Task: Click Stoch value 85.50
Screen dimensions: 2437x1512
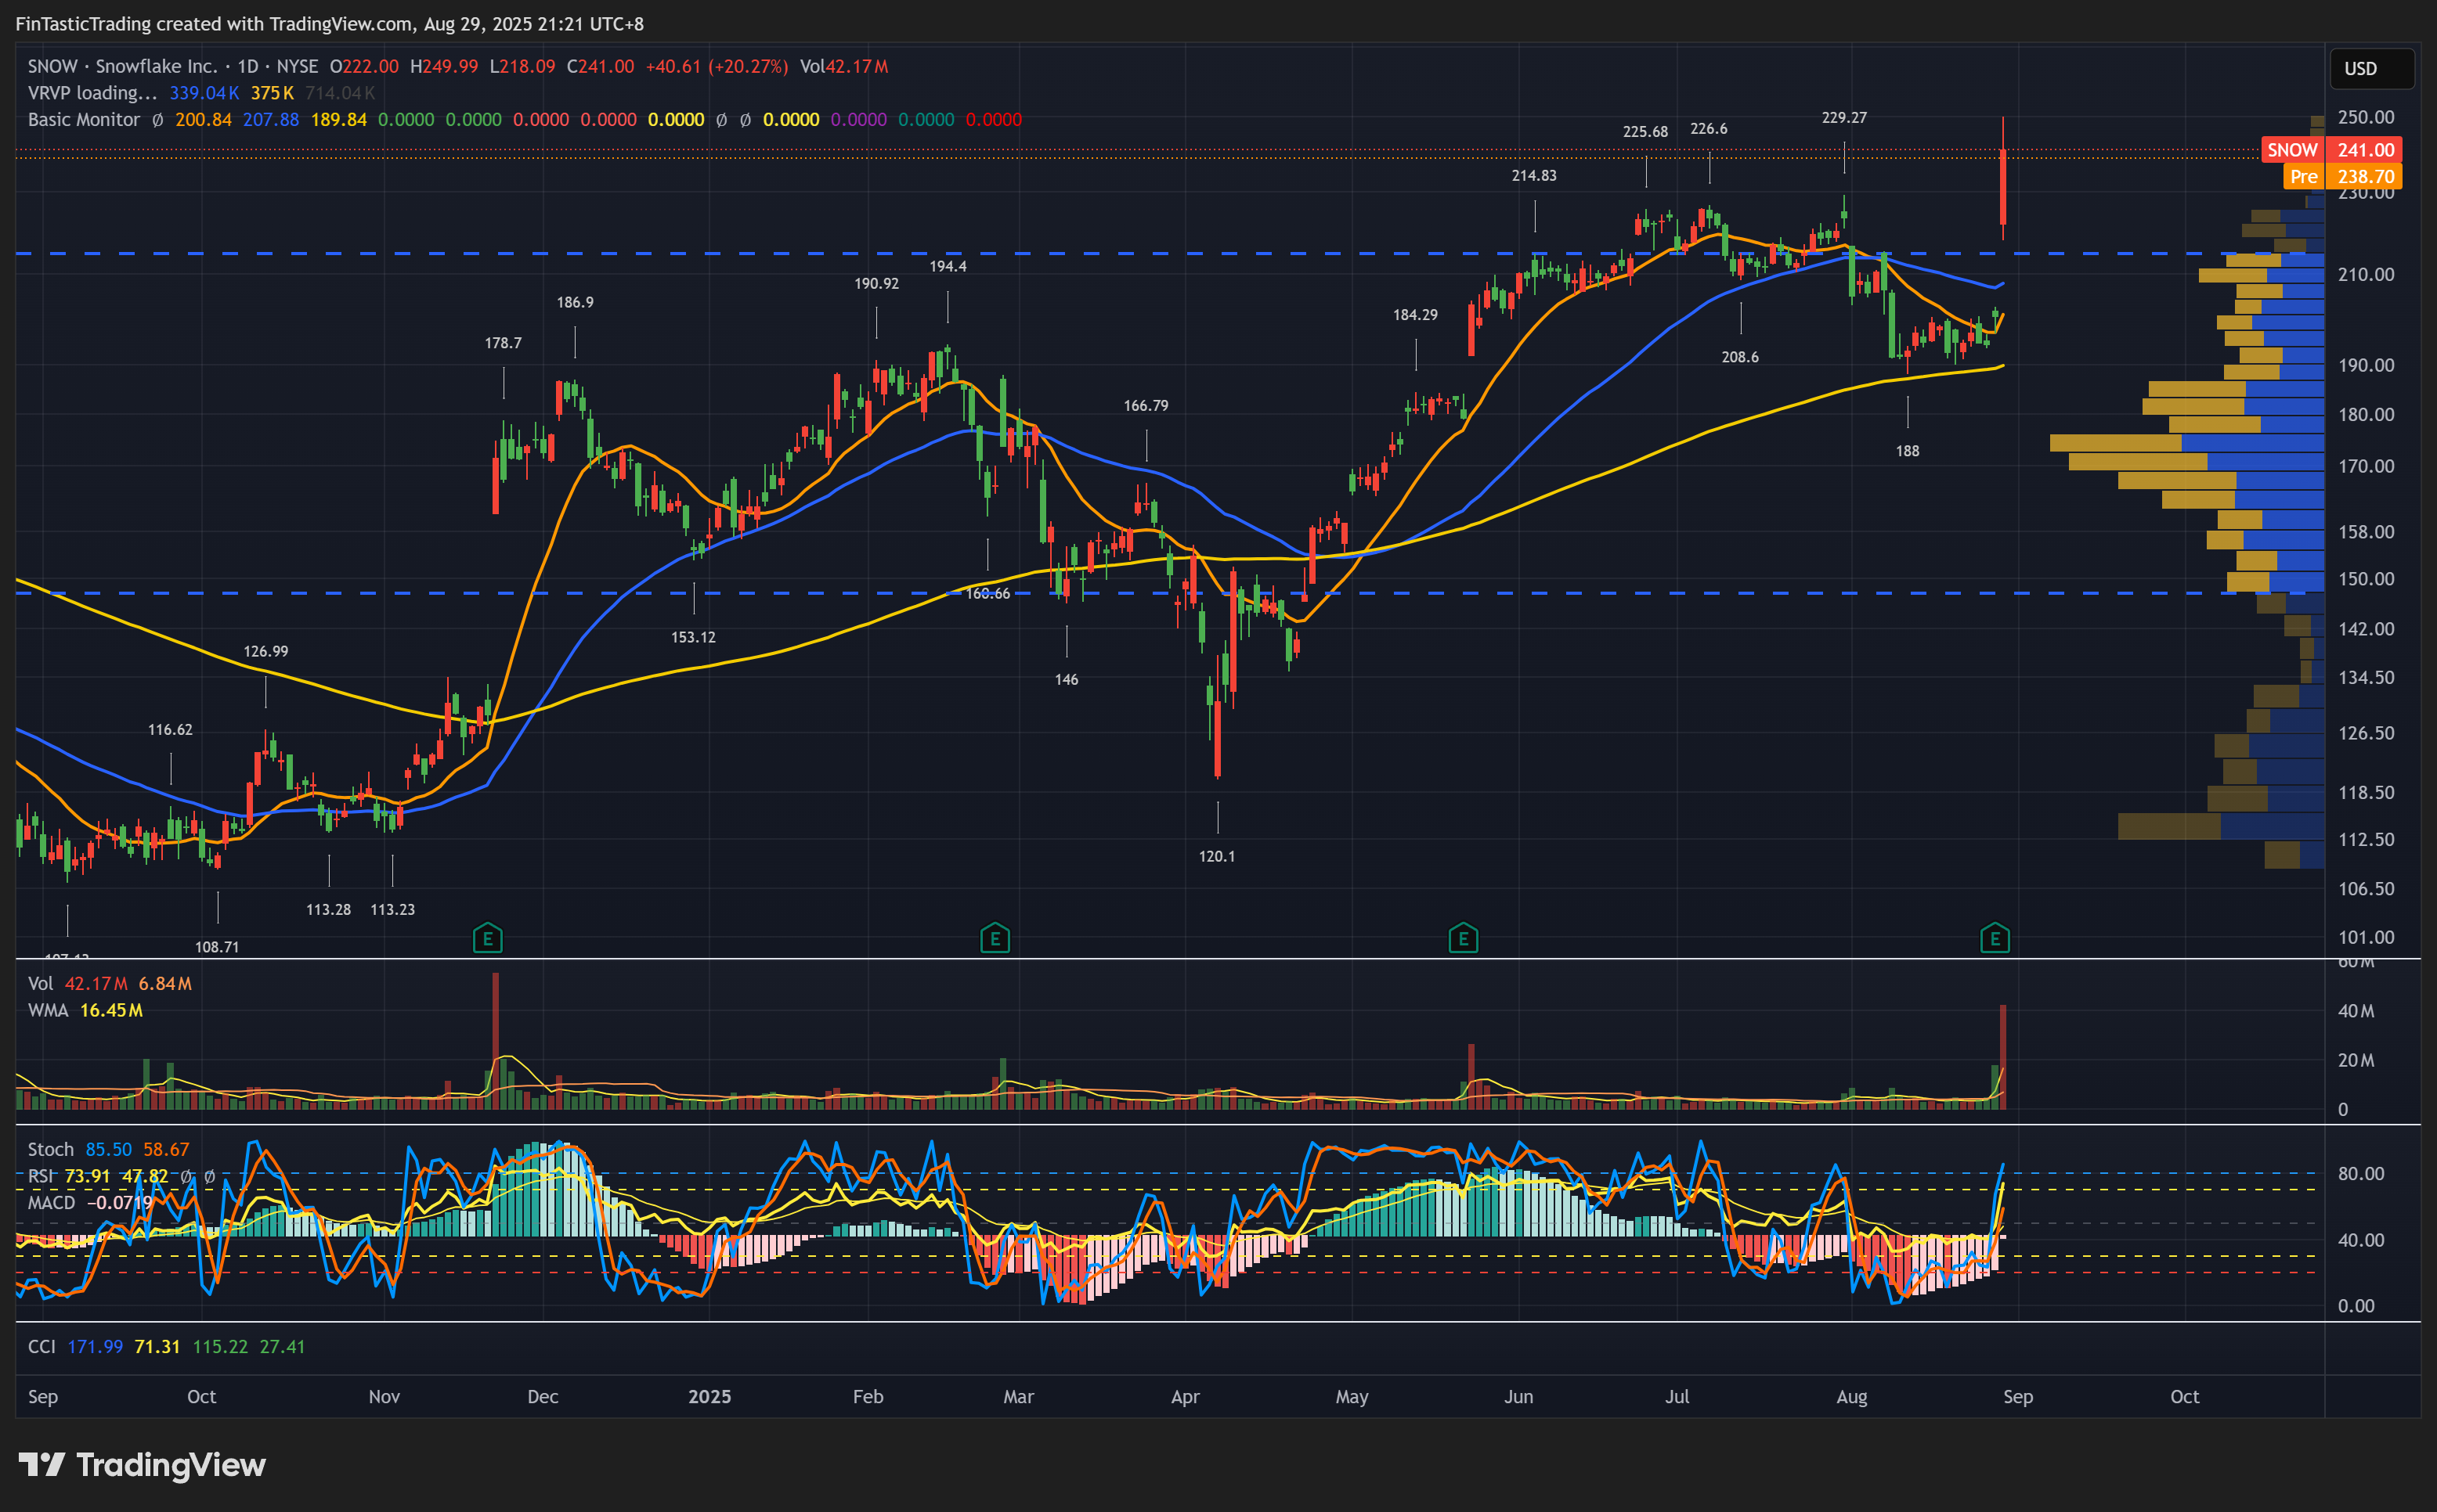Action: pos(108,1149)
